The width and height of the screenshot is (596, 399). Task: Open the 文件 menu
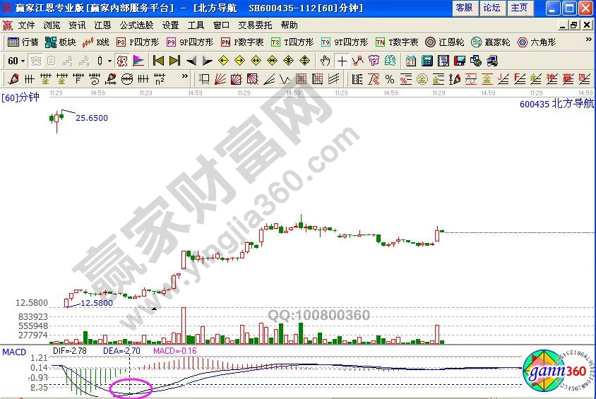click(27, 25)
